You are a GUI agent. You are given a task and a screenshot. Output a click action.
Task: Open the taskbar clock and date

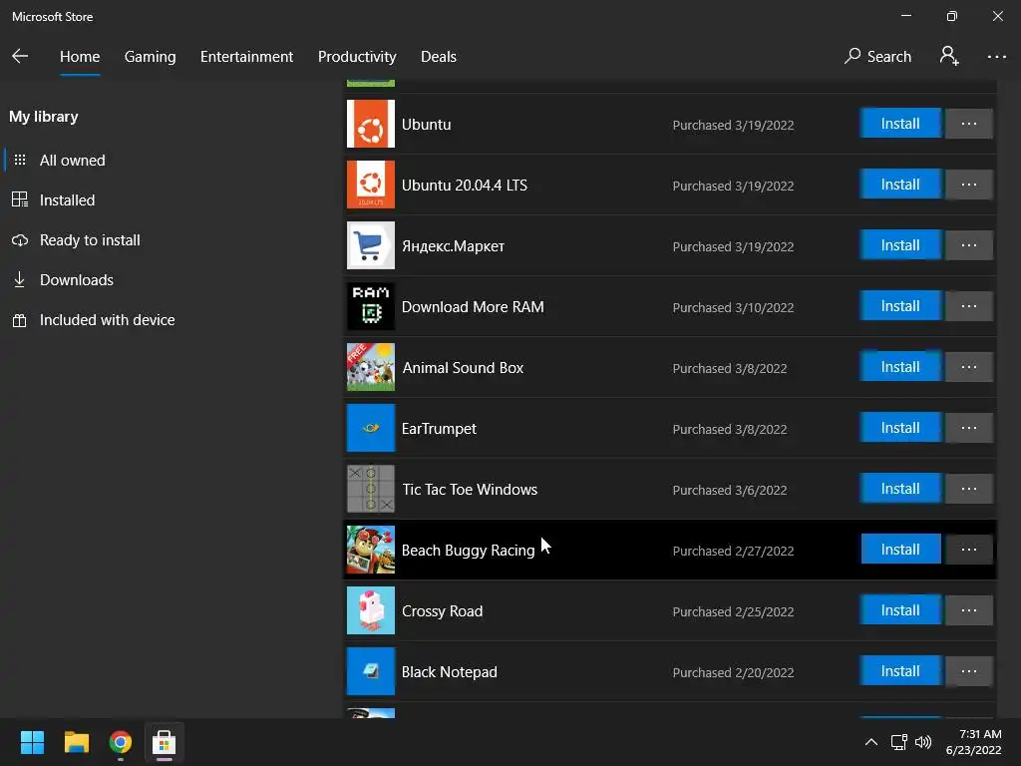(973, 742)
